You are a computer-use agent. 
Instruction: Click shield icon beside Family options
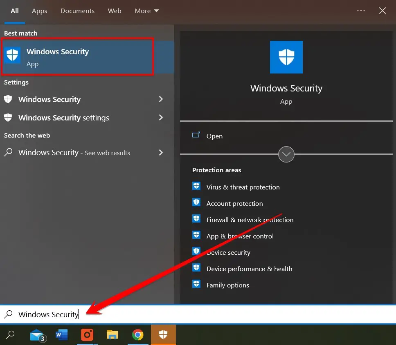[x=196, y=284]
